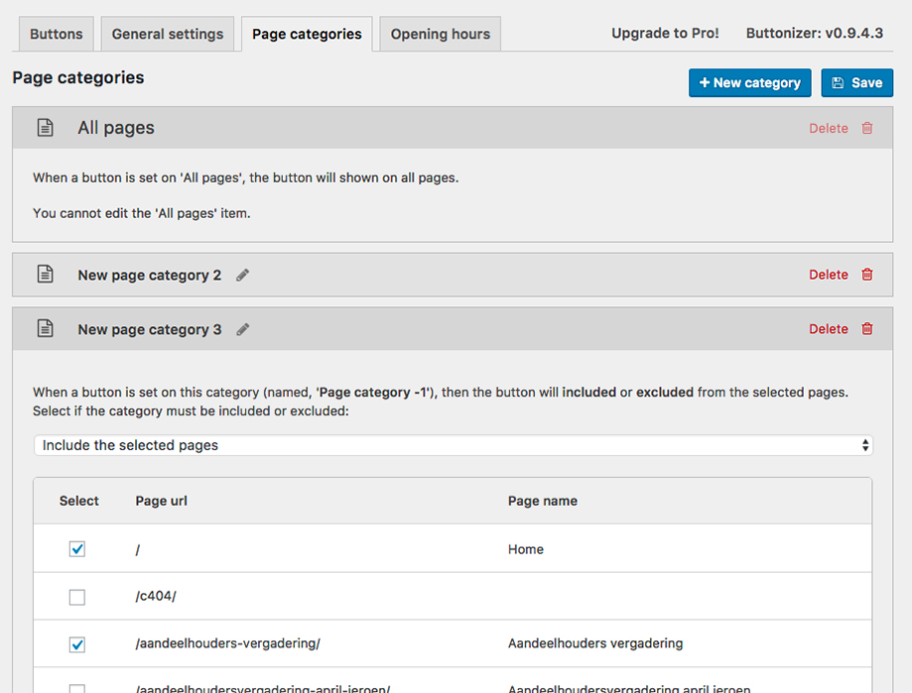Screen dimensions: 912x693
Task: Open the General settings tab
Action: click(x=168, y=34)
